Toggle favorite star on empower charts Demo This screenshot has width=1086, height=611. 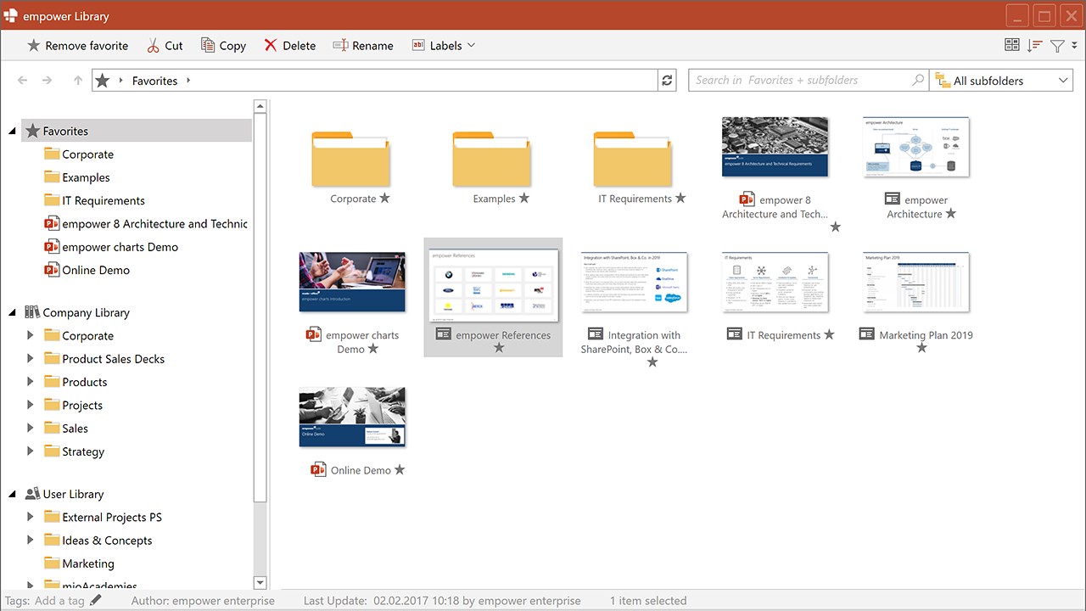373,349
